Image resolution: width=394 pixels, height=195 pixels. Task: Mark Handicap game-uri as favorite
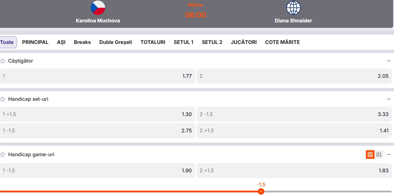[3, 155]
